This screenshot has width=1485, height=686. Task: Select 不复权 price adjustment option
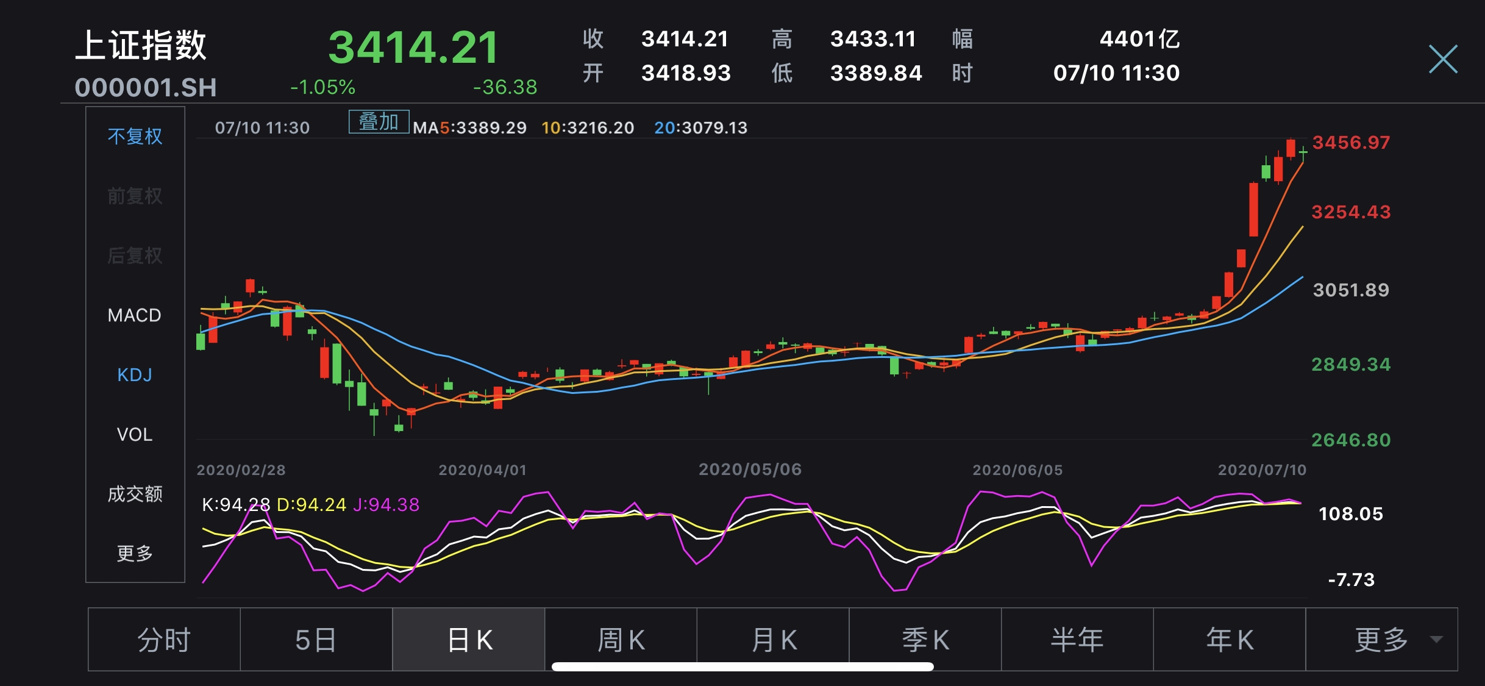[x=135, y=136]
